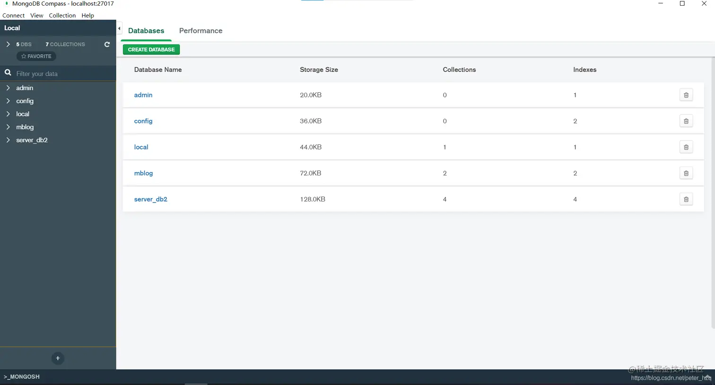Drop server_db2 via its trash icon
Viewport: 715px width, 385px height.
tap(686, 199)
